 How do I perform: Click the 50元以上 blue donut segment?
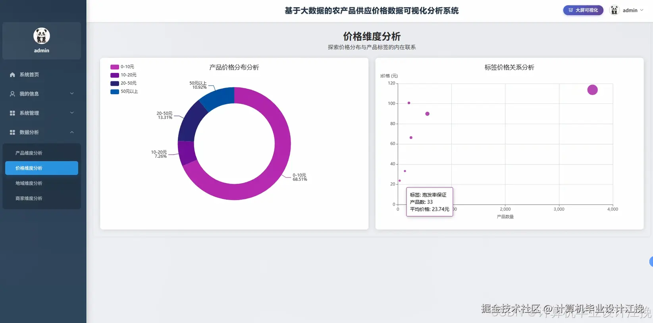(x=218, y=99)
